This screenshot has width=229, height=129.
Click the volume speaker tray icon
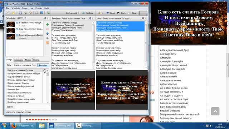tap(211, 126)
